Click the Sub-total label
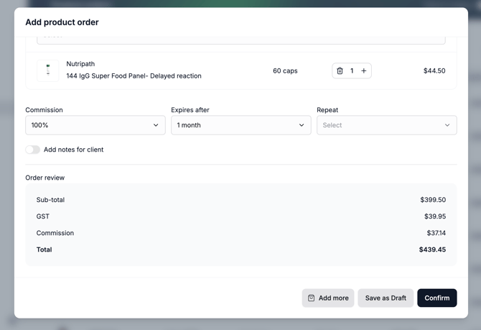This screenshot has width=481, height=330. [50, 200]
